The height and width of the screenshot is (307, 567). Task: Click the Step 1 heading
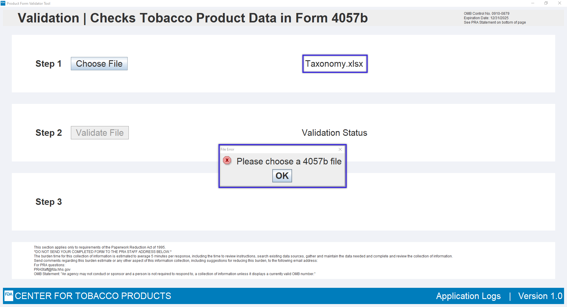(48, 64)
